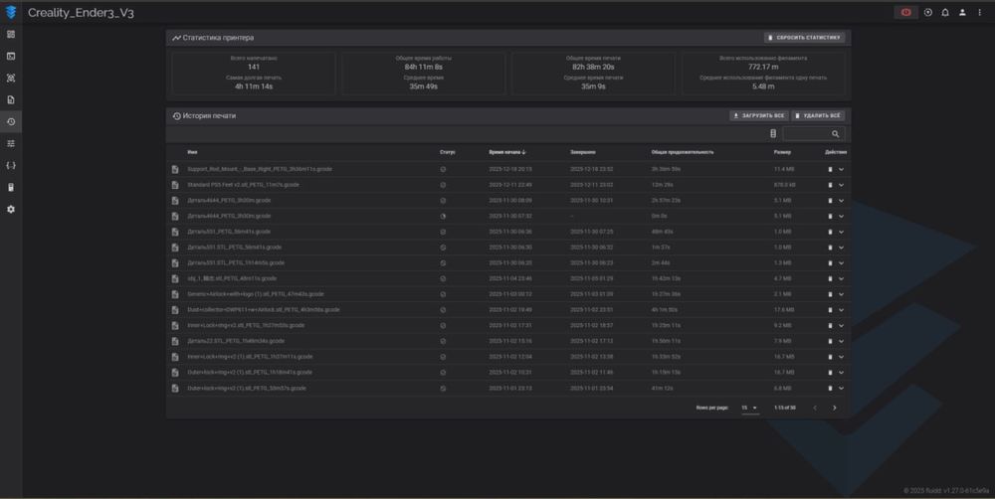Click the Удалить все button
The width and height of the screenshot is (995, 499).
[818, 116]
